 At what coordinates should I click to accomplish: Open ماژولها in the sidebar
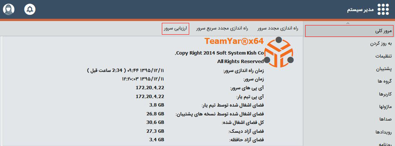pyautogui.click(x=385, y=107)
